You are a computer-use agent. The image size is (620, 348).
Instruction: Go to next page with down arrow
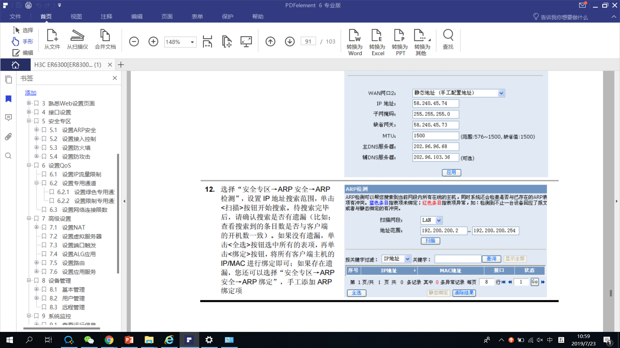[290, 42]
